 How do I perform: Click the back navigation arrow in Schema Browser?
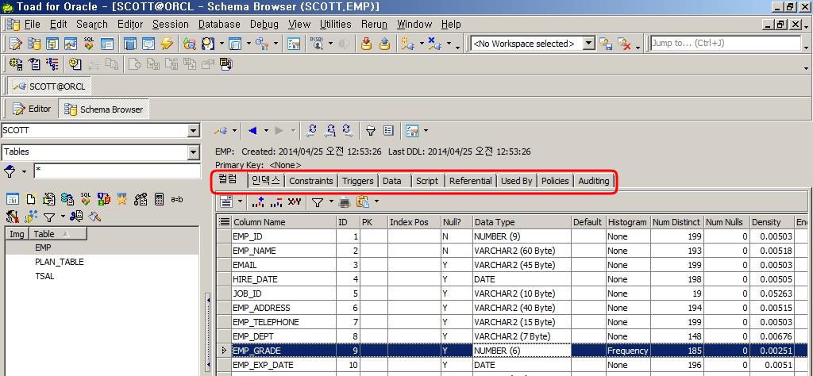[x=252, y=130]
